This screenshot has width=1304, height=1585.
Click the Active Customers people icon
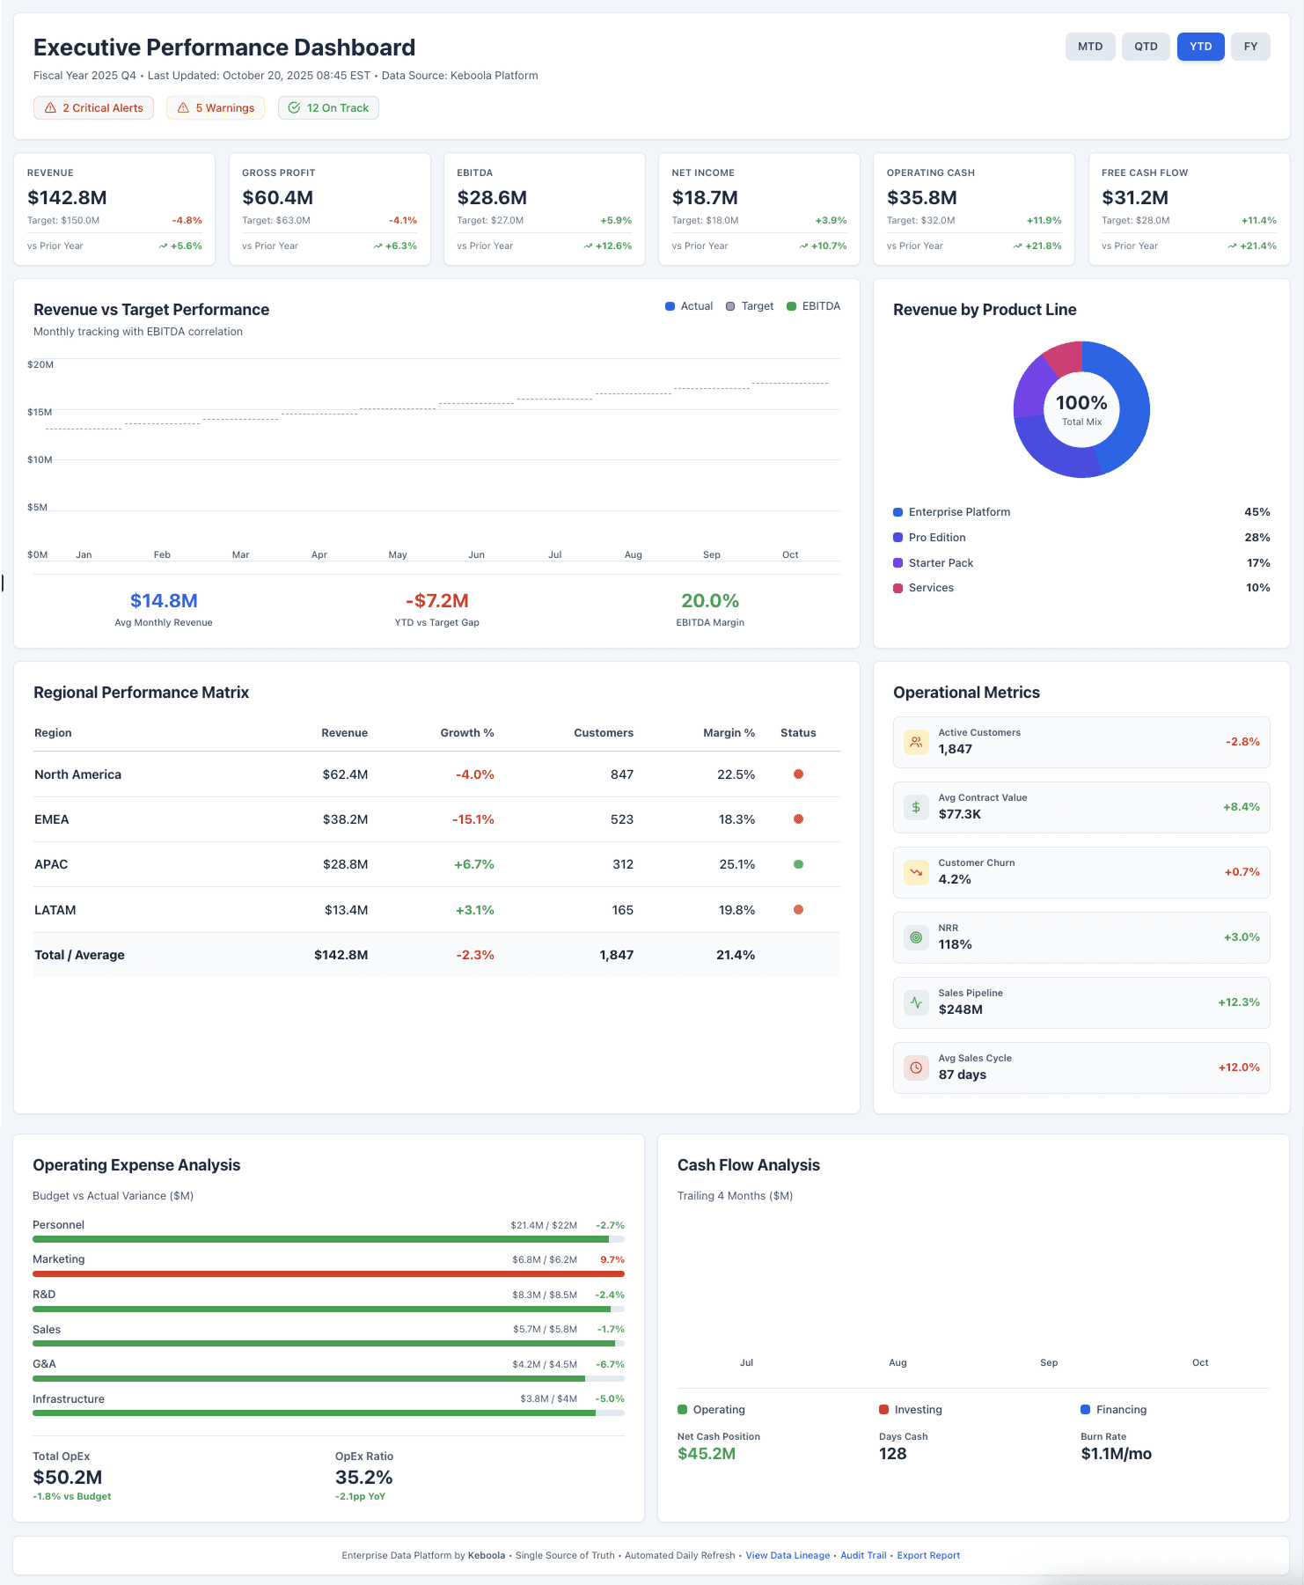coord(916,742)
